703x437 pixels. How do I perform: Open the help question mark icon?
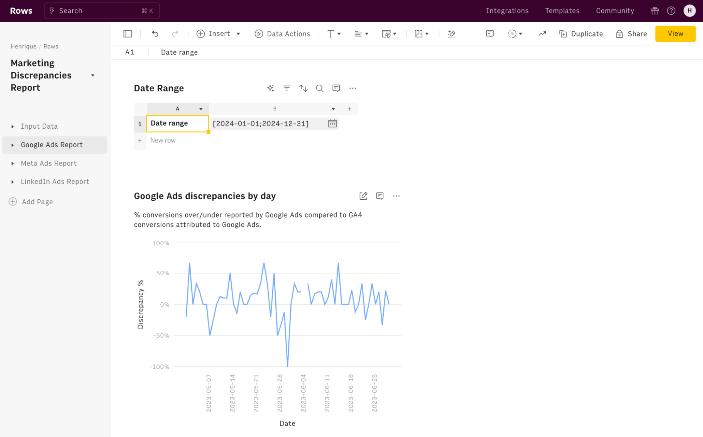tap(671, 11)
